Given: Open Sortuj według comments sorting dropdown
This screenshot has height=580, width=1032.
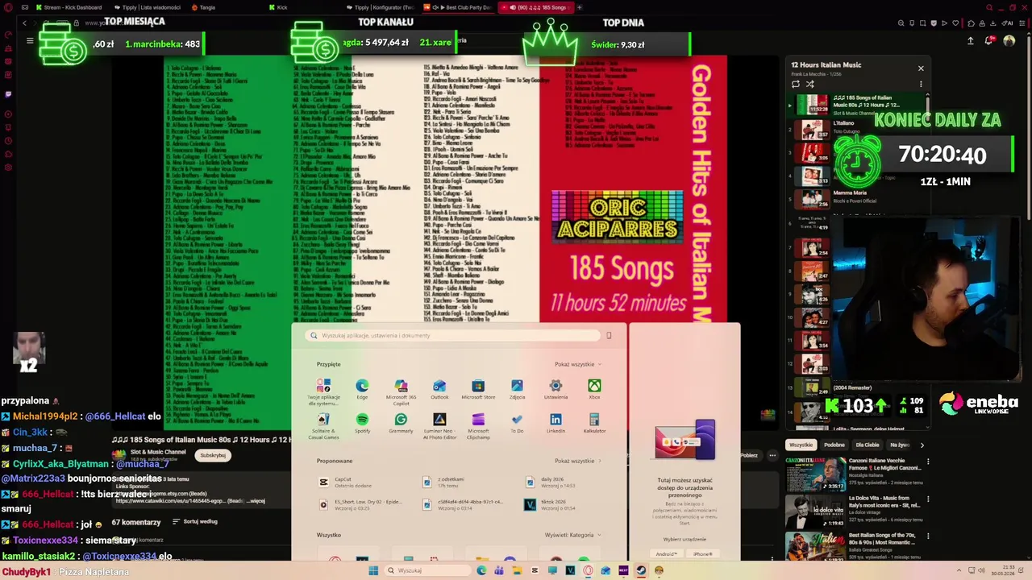Looking at the screenshot, I should pyautogui.click(x=194, y=521).
